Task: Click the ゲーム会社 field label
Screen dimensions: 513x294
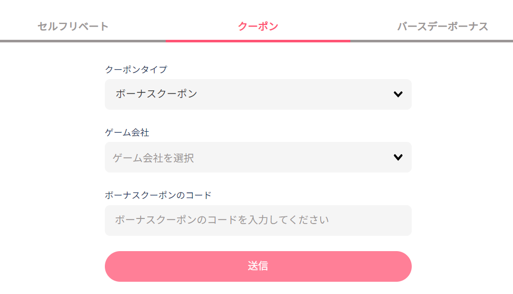Action: pyautogui.click(x=127, y=133)
